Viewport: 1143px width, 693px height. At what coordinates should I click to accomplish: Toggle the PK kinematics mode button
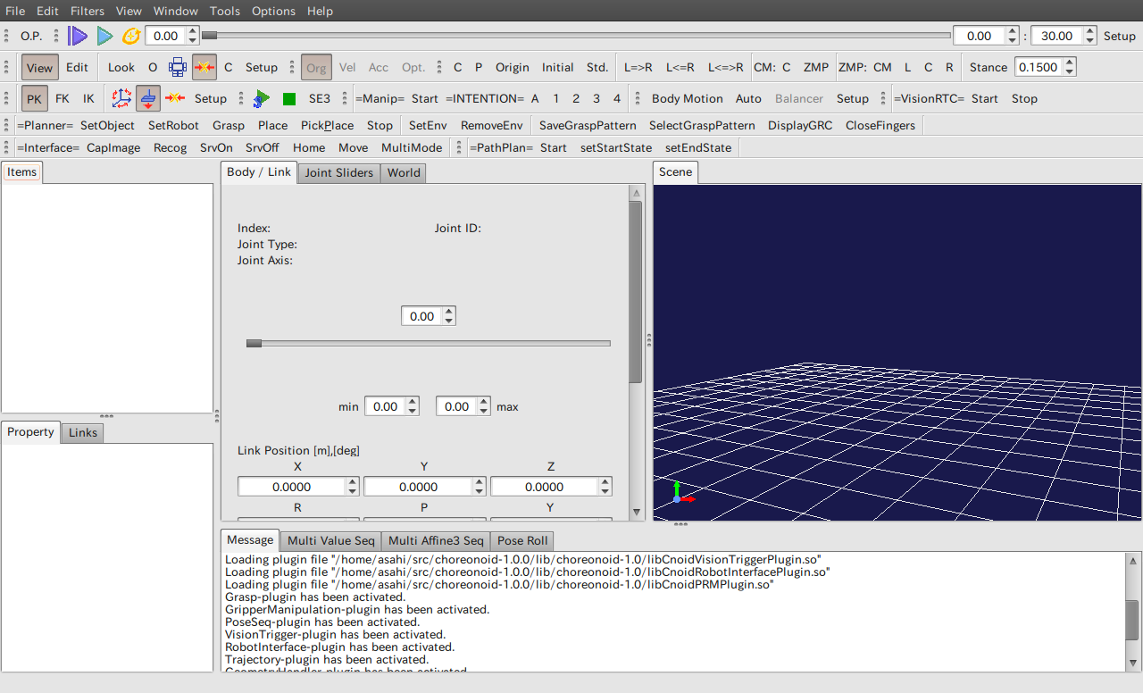(x=35, y=98)
